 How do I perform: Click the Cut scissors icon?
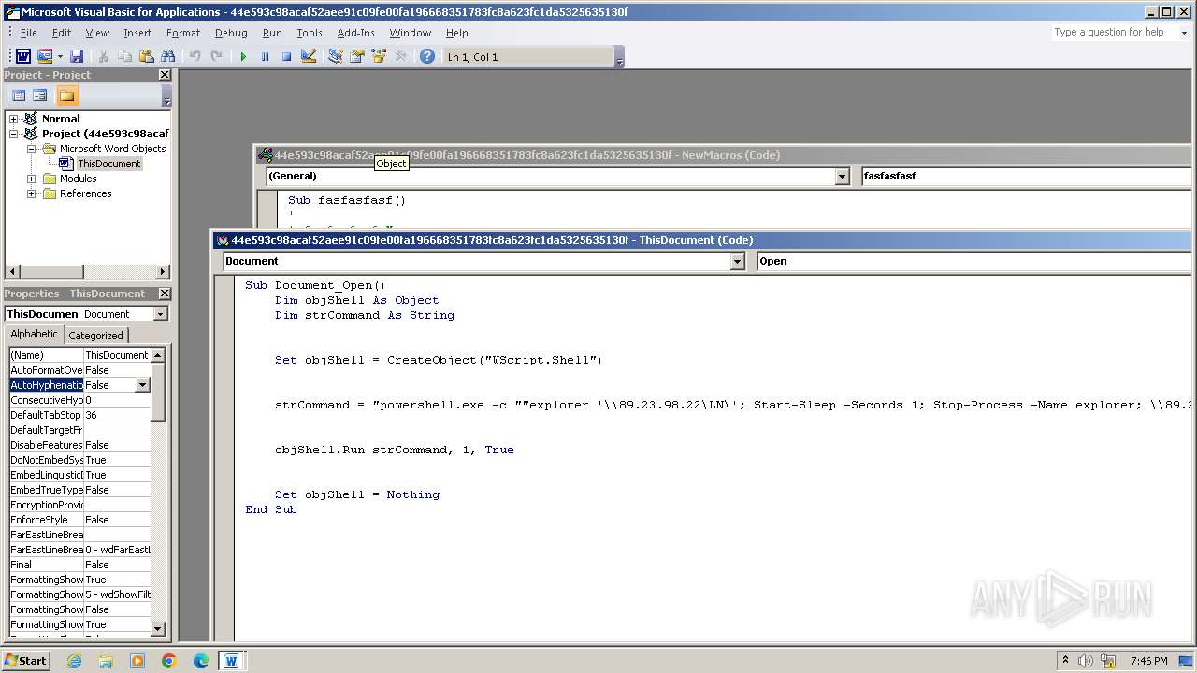103,57
